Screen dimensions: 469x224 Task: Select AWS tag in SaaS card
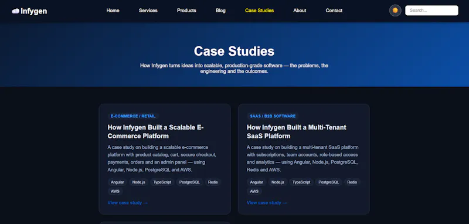(x=254, y=191)
